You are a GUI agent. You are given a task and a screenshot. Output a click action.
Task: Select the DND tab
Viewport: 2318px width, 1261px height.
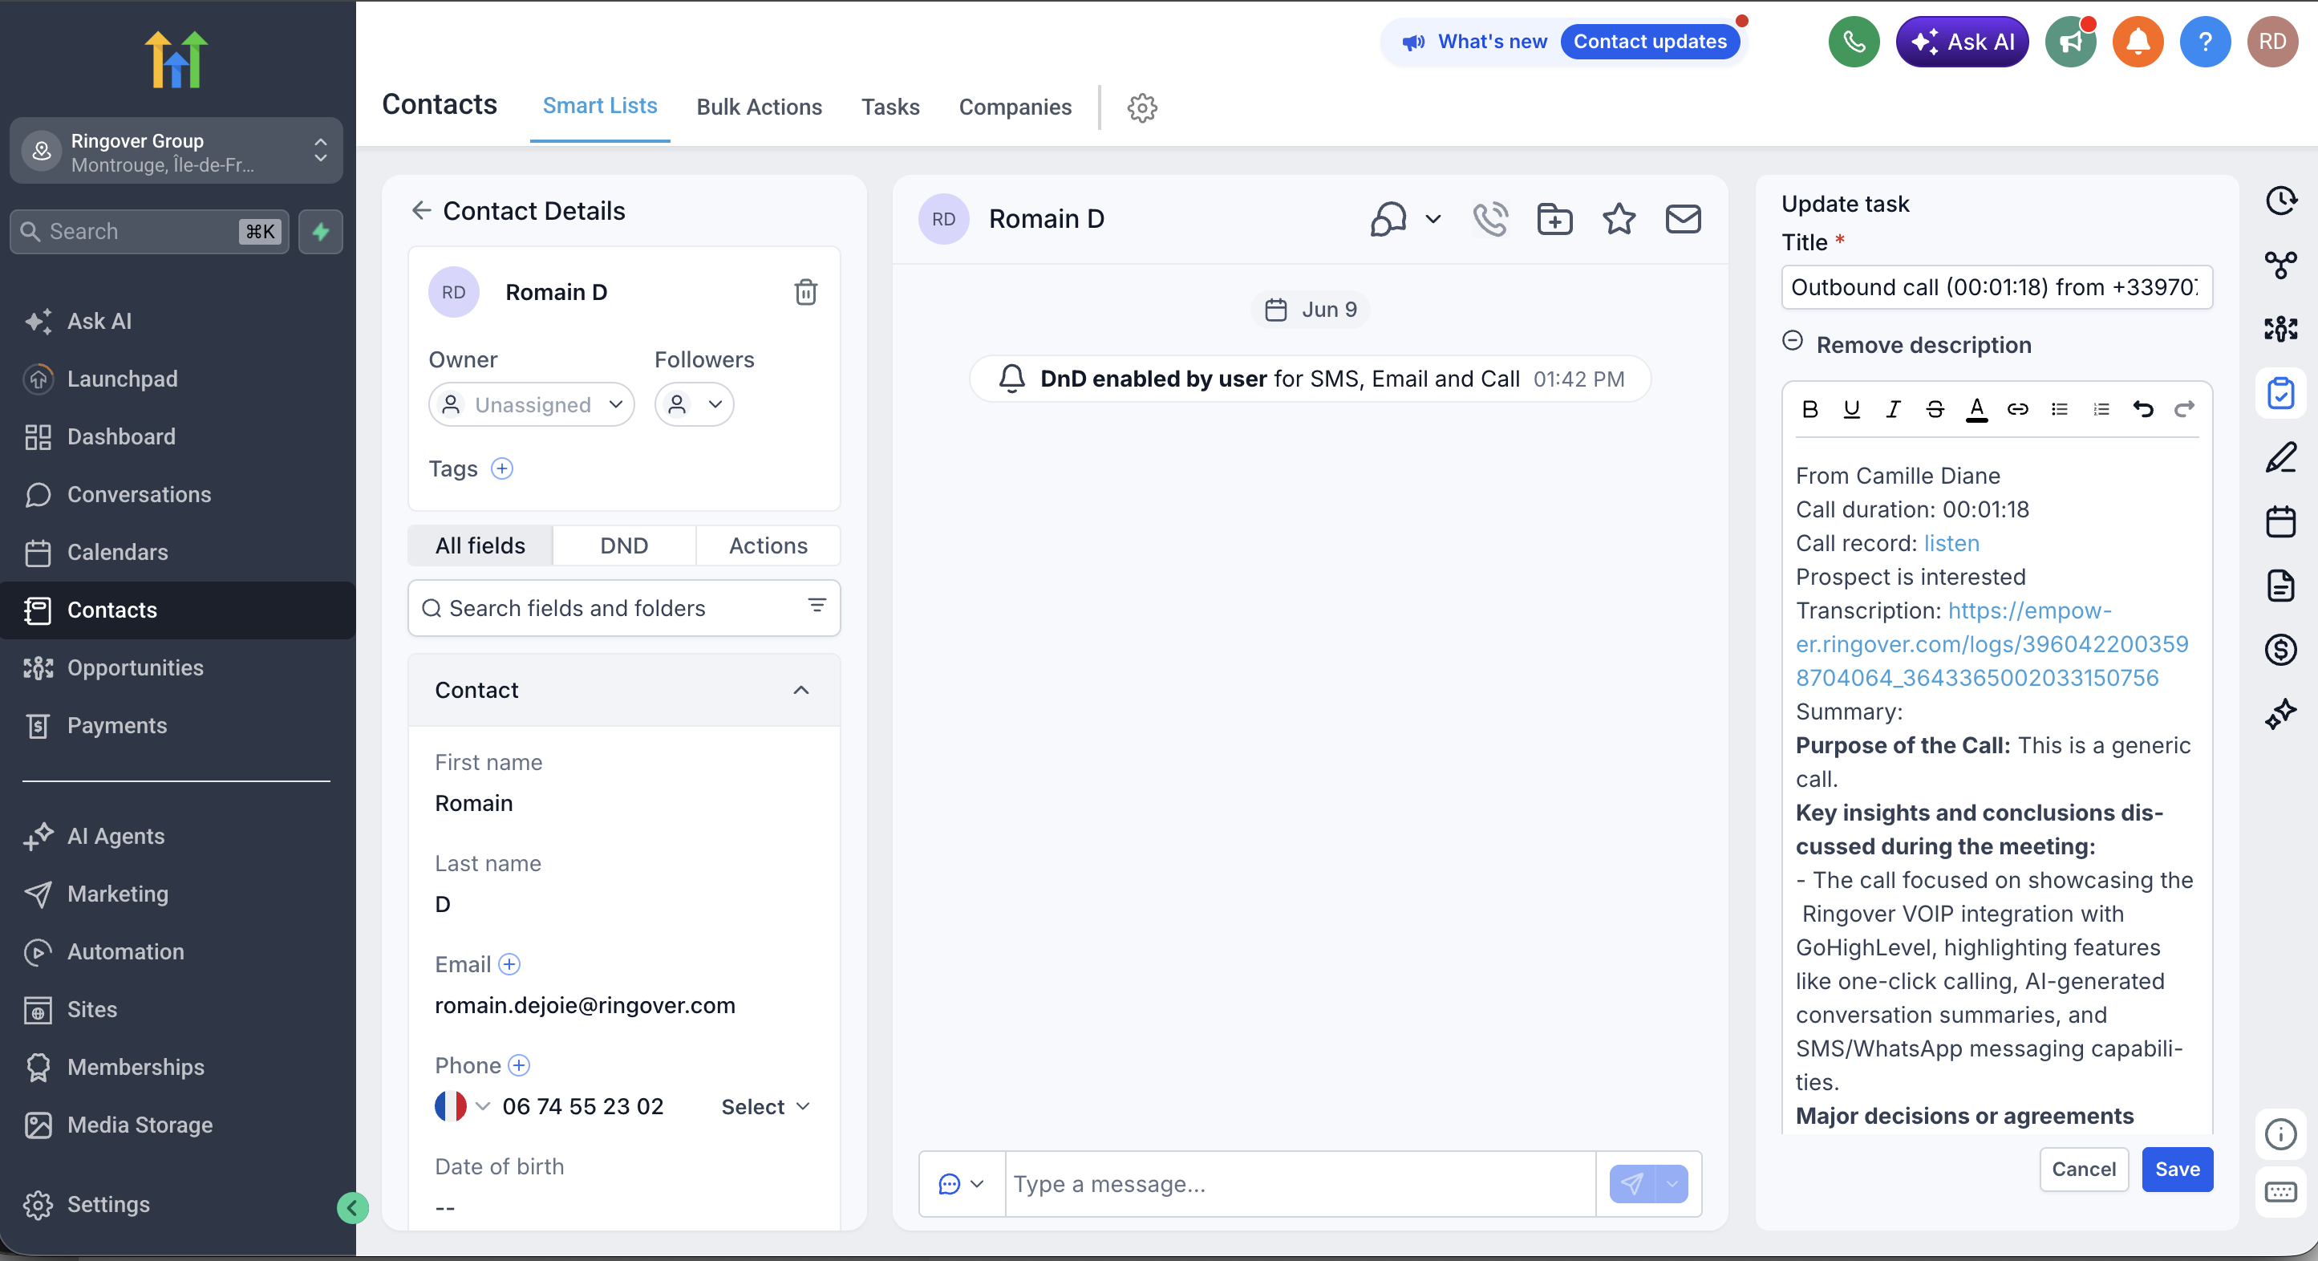(623, 545)
